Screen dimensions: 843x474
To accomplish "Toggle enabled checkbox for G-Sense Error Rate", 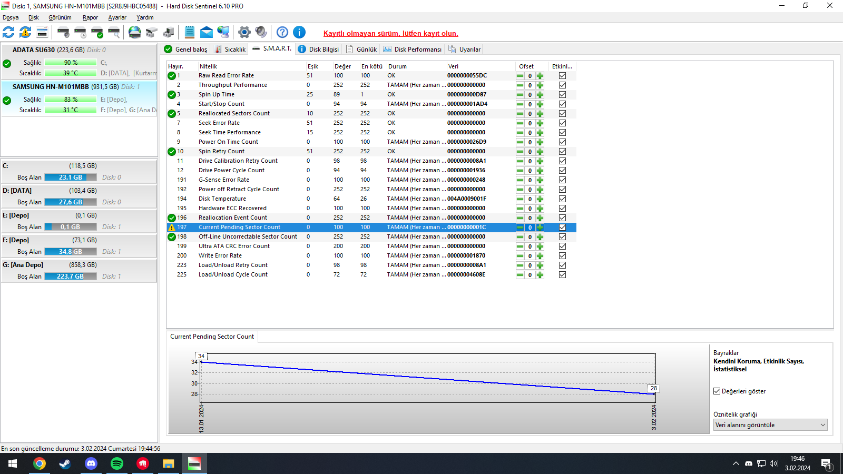I will coord(563,180).
